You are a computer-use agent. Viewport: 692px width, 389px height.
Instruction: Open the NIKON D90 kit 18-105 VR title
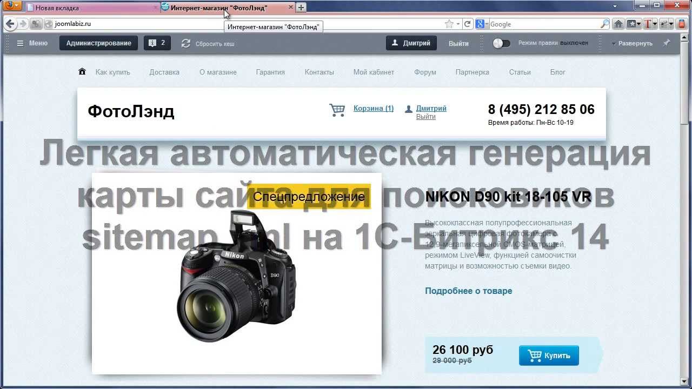pos(508,197)
